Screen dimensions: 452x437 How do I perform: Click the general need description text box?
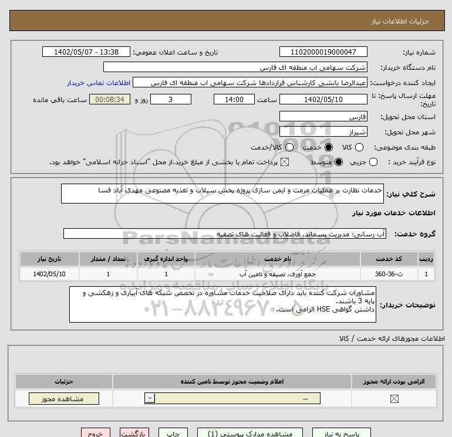pos(222,194)
